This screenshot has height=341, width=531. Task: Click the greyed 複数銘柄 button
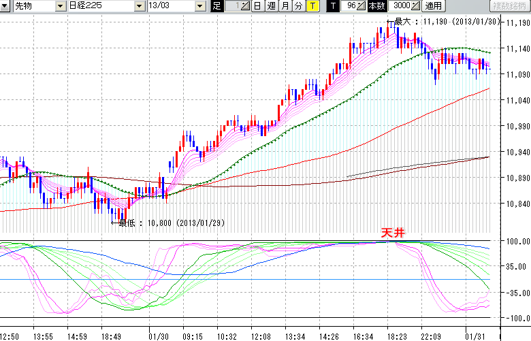tap(509, 6)
